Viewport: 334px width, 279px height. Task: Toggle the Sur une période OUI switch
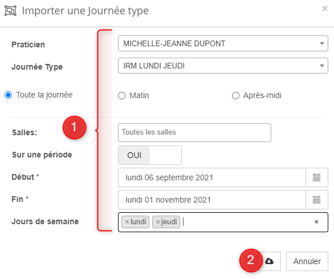(150, 155)
